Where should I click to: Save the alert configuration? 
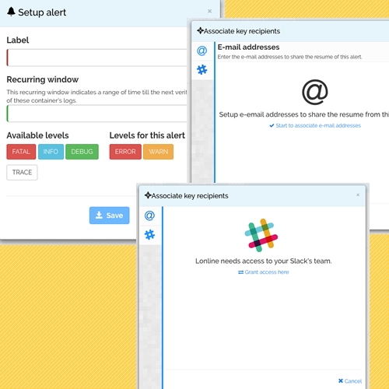[x=110, y=216]
